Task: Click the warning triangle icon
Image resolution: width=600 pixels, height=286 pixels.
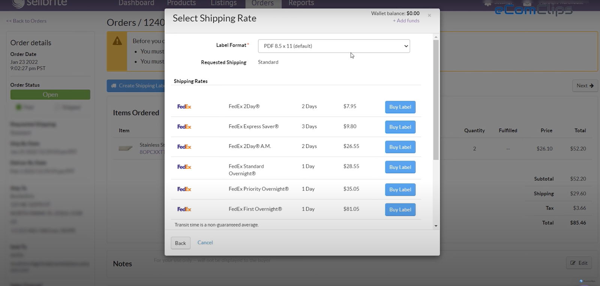Action: coord(117,41)
